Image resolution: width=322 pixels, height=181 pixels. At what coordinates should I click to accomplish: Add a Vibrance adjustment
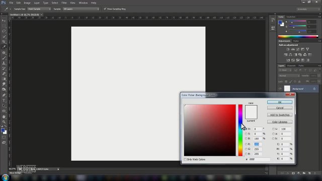pos(307,49)
